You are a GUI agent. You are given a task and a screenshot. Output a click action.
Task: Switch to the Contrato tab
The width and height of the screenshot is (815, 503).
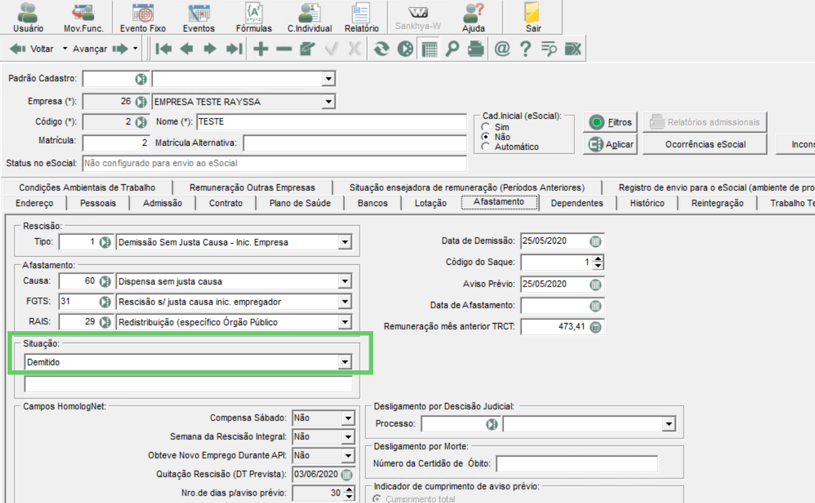coord(226,203)
